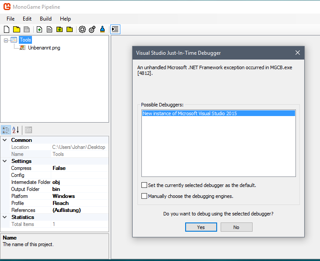Select Unbenannt.png in the project tree

pos(44,48)
